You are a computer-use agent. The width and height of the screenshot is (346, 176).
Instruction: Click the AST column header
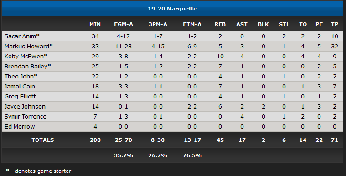pos(242,24)
